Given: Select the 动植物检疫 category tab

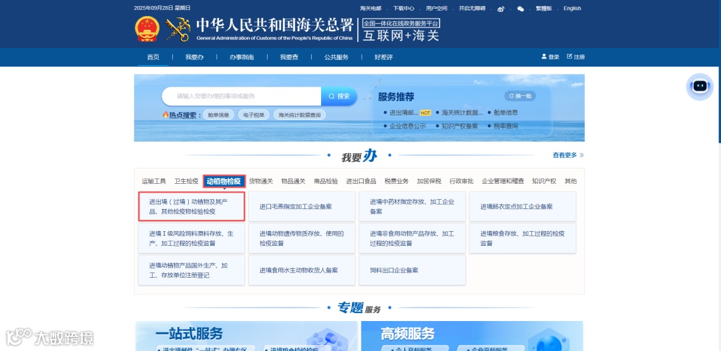Looking at the screenshot, I should [224, 181].
